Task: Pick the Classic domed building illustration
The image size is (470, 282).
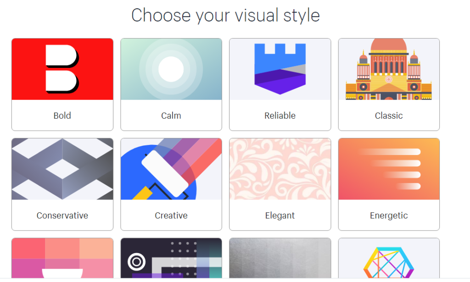Action: point(389,69)
